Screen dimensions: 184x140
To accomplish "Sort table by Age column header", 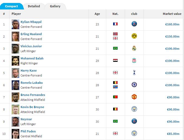I will click(97, 14).
